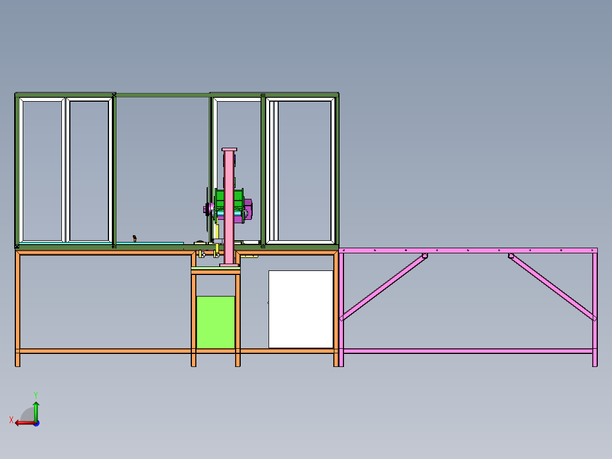Select the pink frame bottom rail
The height and width of the screenshot is (459, 612).
click(x=468, y=351)
